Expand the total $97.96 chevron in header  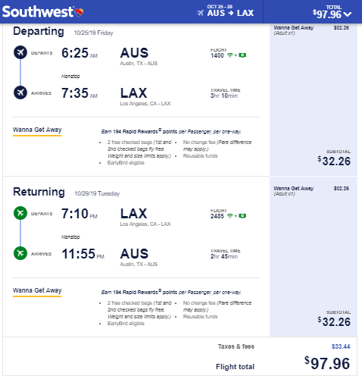[348, 14]
